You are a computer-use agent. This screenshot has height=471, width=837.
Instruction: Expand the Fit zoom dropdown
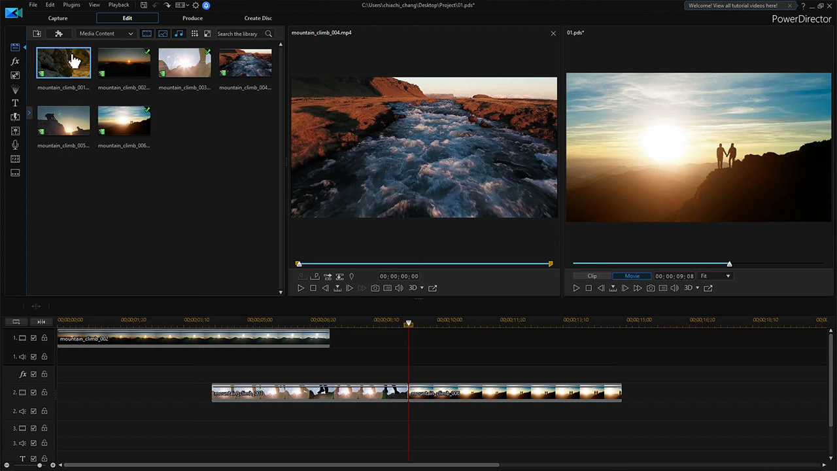(x=715, y=276)
